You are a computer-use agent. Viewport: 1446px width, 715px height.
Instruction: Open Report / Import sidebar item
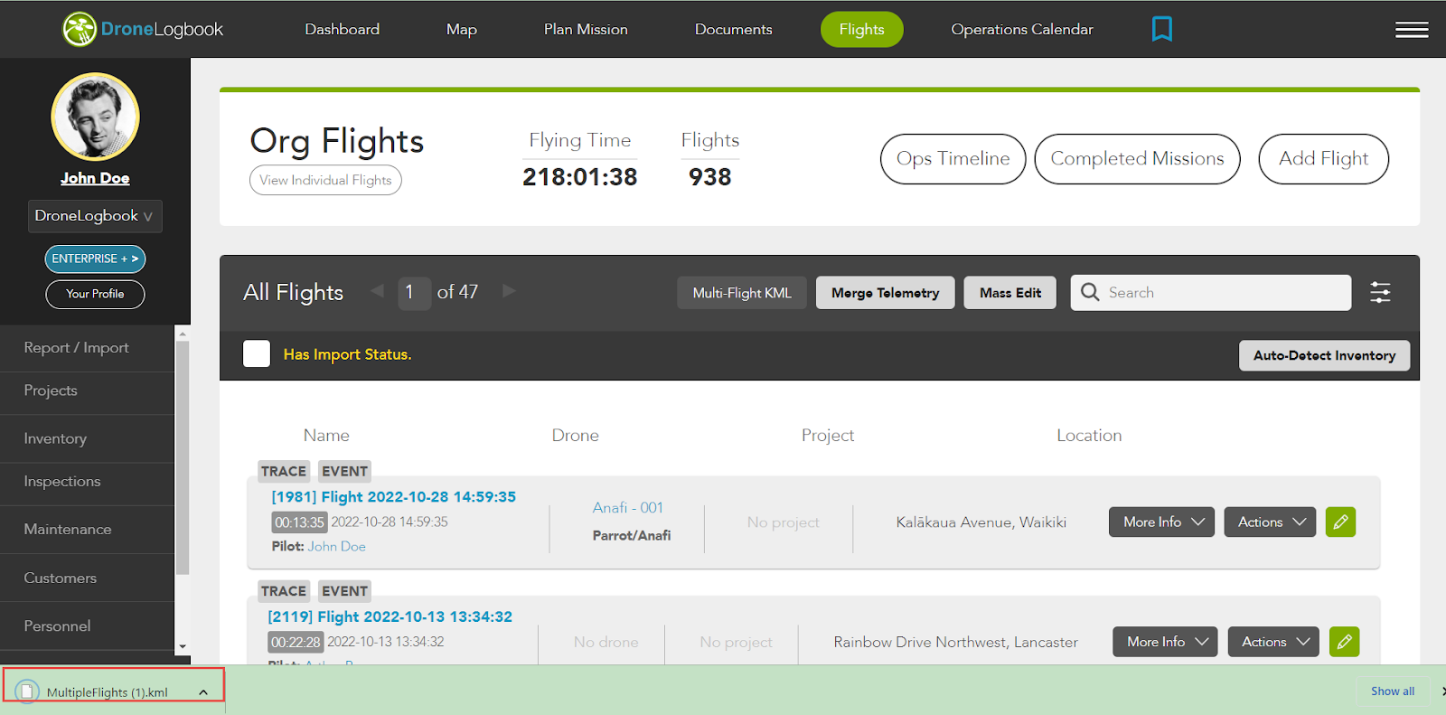pos(87,348)
